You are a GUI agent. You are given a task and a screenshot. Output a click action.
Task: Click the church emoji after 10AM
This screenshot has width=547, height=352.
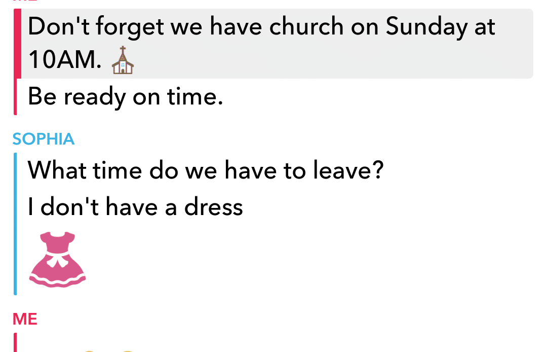click(123, 60)
